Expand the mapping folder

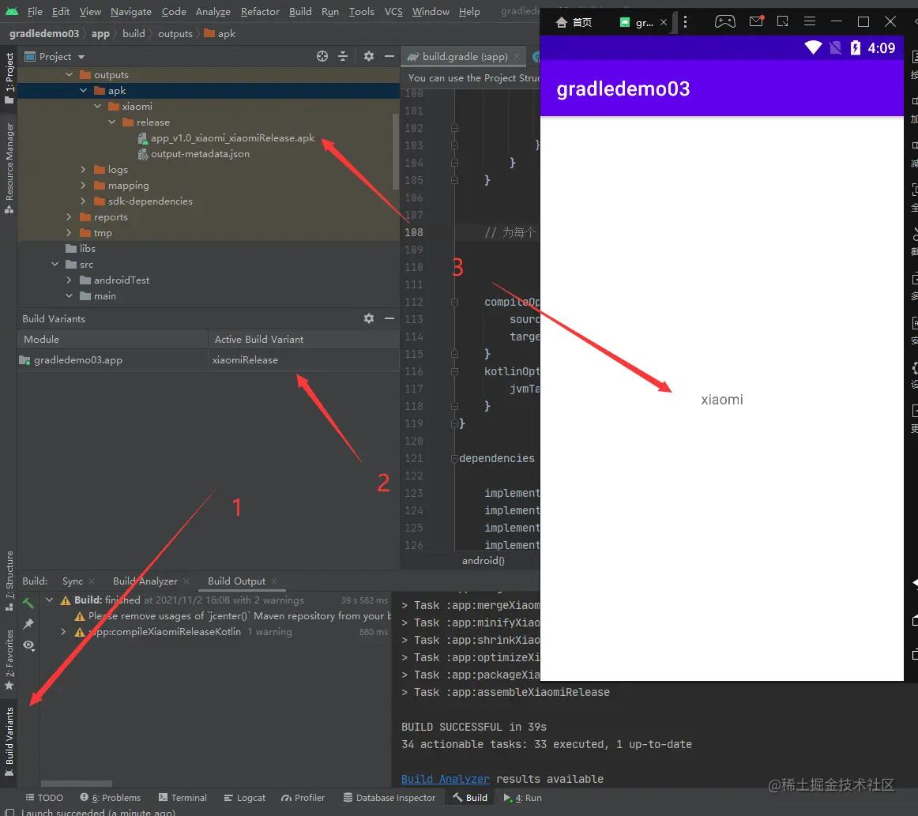pos(83,186)
